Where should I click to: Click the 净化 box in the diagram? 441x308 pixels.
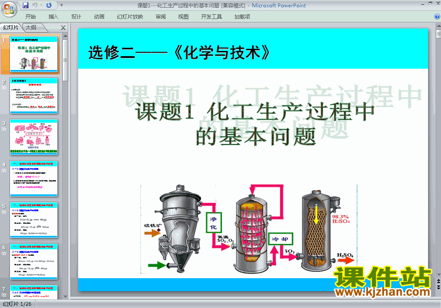(214, 222)
